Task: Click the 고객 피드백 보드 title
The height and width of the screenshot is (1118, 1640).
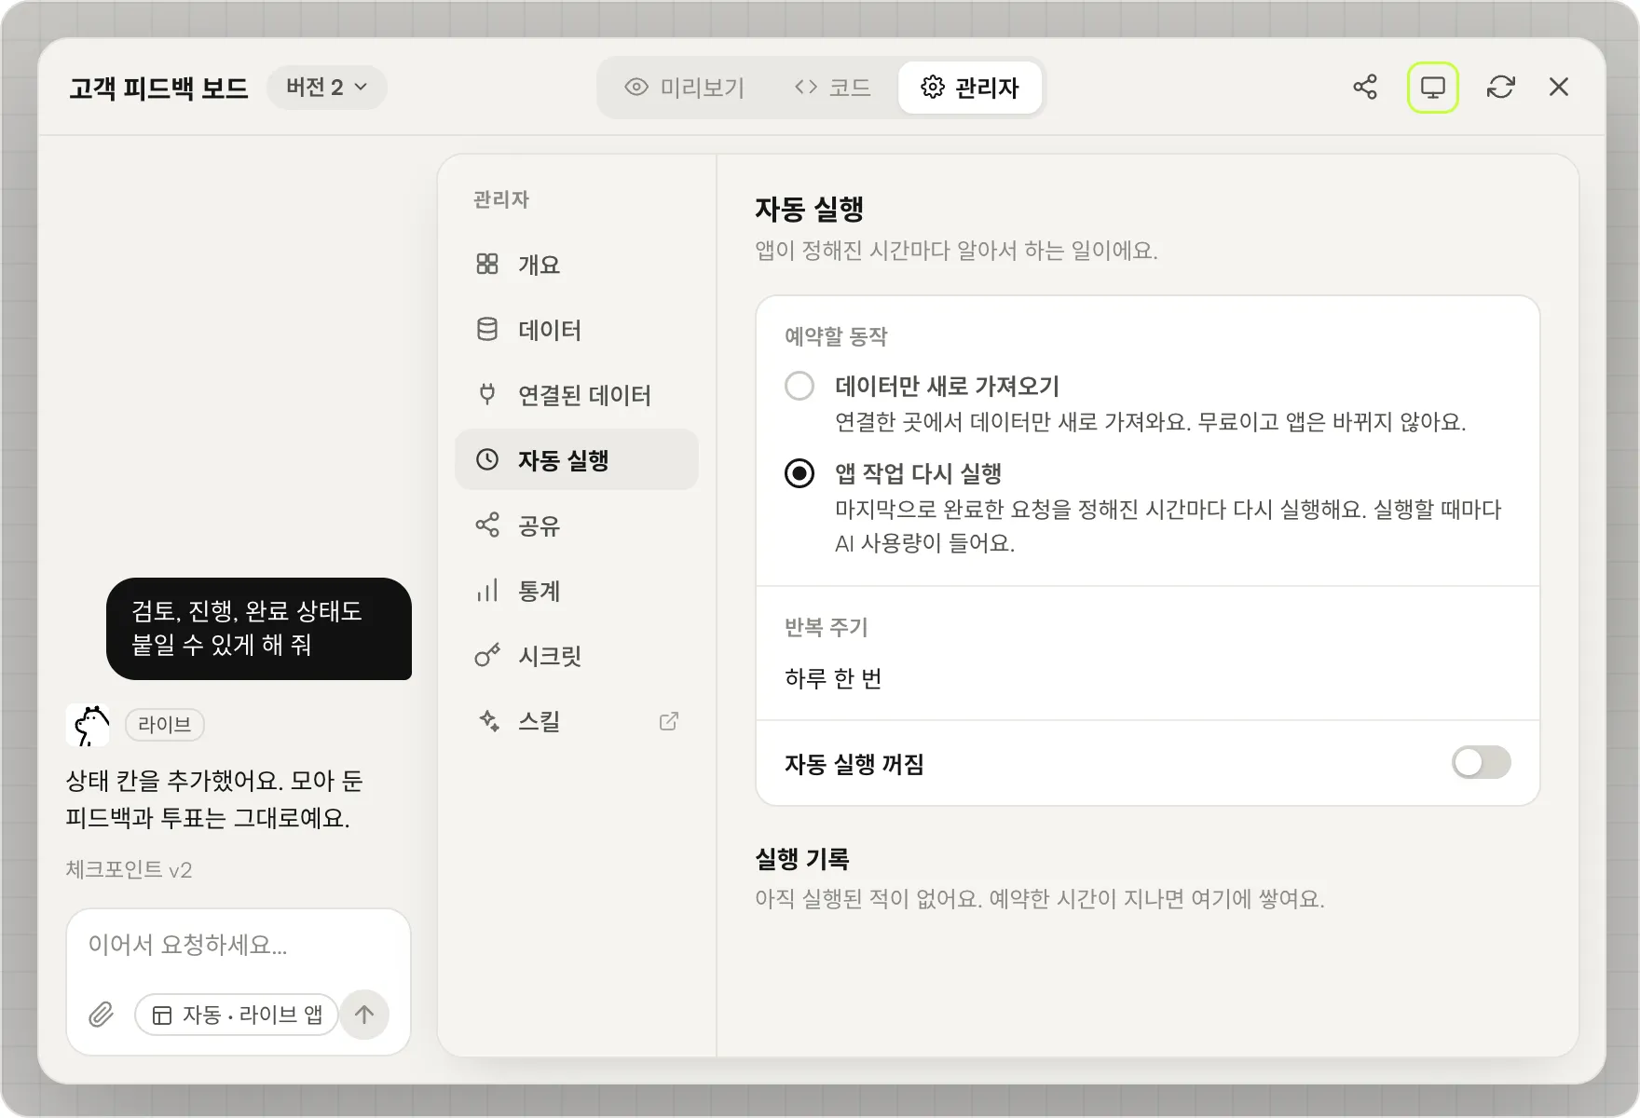Action: click(158, 88)
